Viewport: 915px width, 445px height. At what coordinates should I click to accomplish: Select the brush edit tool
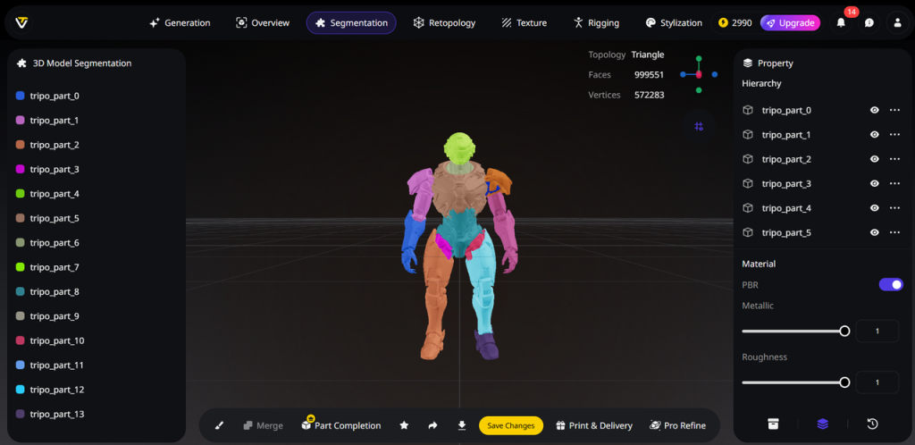tap(220, 425)
